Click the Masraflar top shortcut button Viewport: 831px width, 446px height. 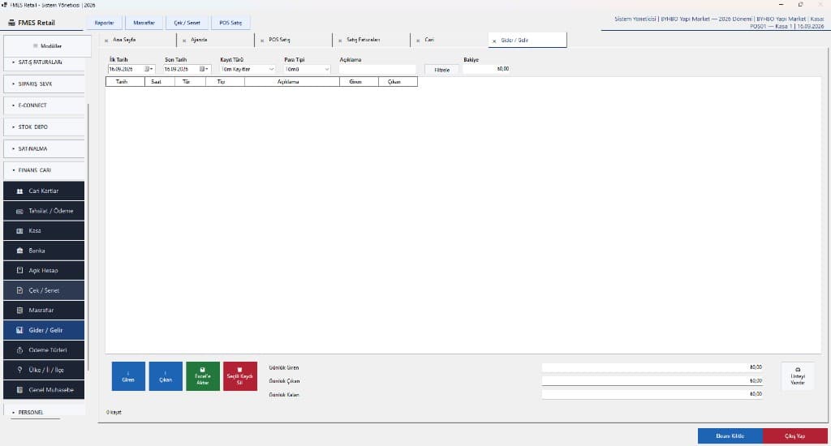tap(144, 23)
